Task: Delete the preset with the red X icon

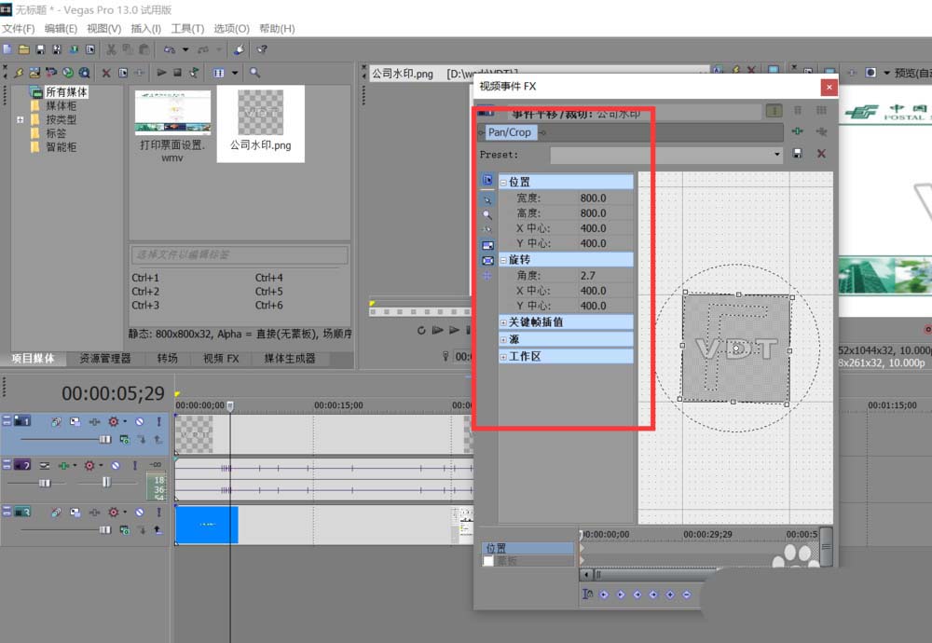Action: point(821,154)
